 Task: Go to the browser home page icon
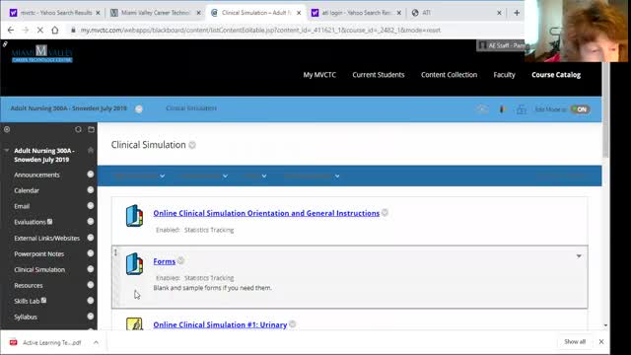pyautogui.click(x=55, y=30)
